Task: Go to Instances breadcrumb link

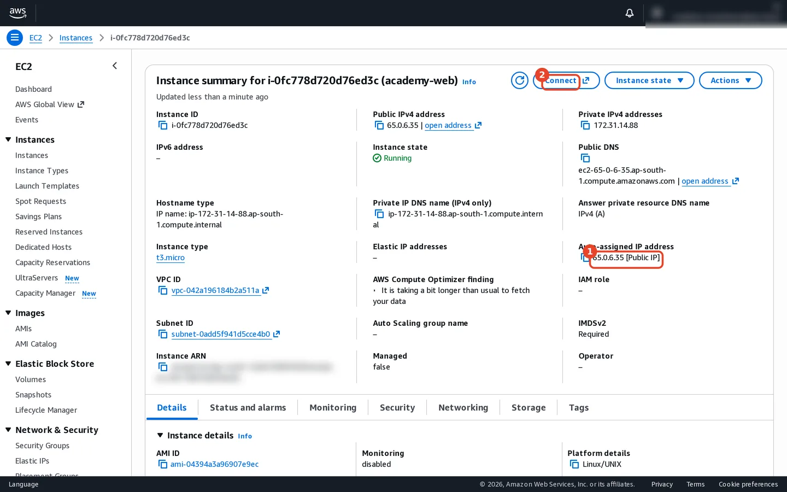Action: point(76,38)
